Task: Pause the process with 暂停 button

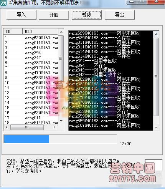Action: click(87, 15)
